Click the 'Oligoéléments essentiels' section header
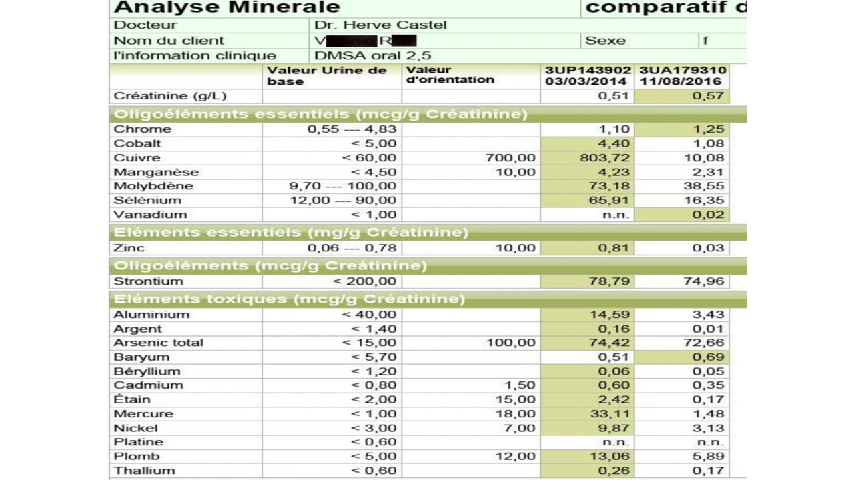 coord(321,114)
